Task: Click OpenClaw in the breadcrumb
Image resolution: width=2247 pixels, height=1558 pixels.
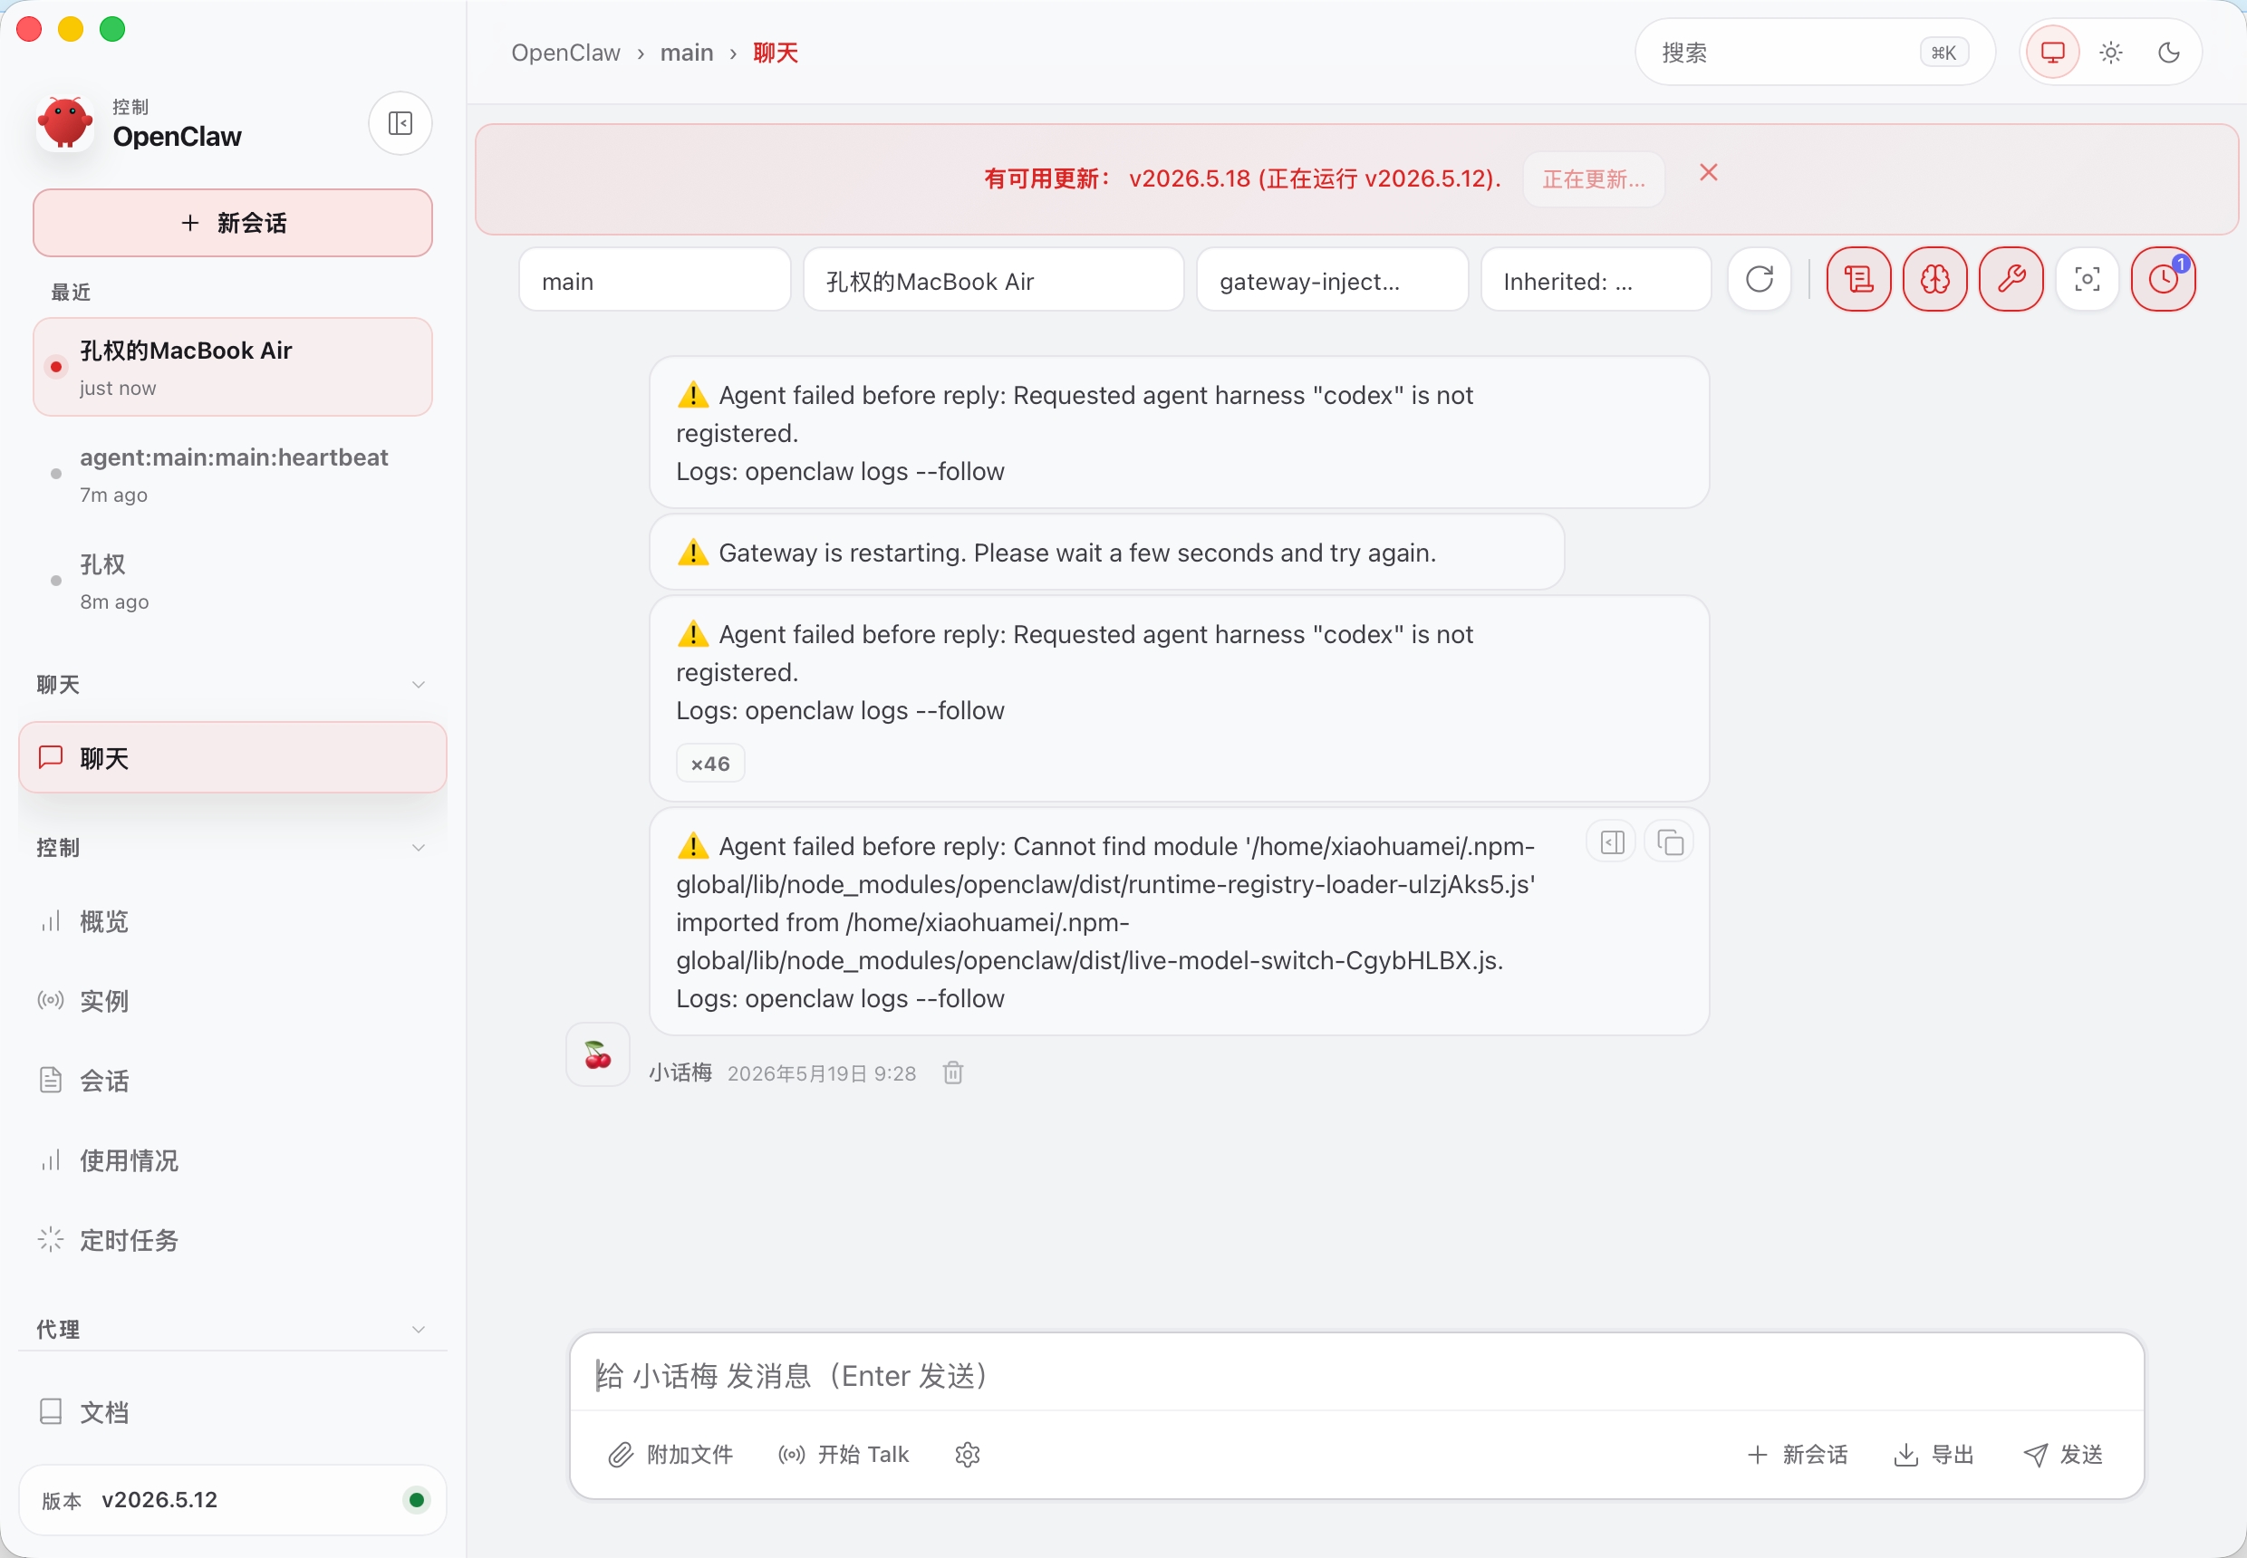Action: click(565, 53)
